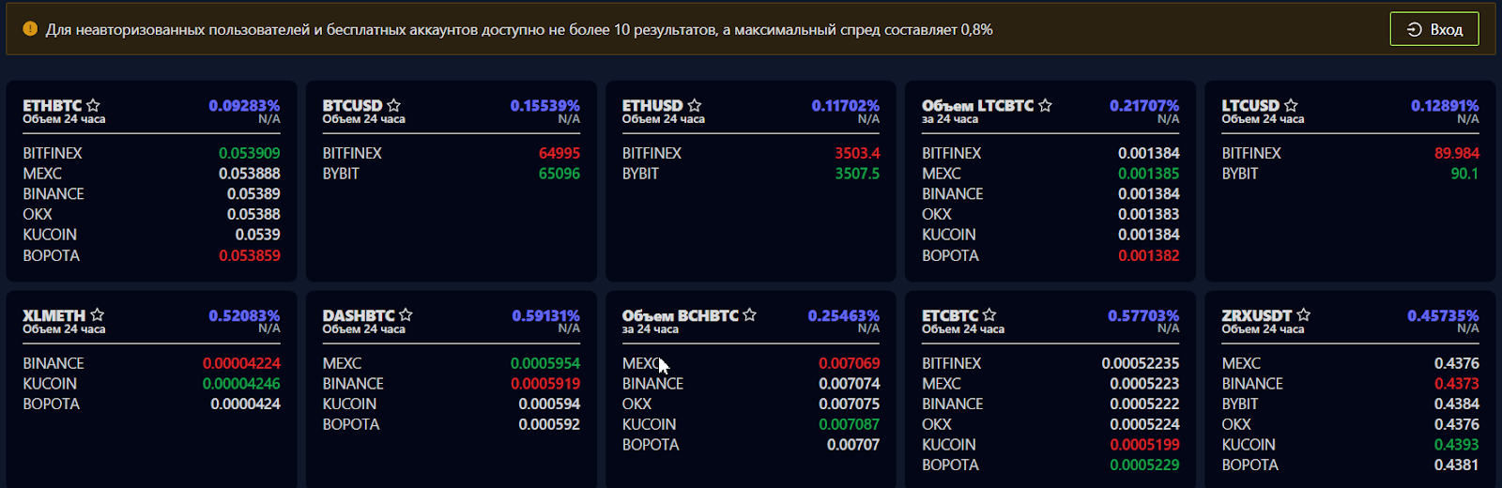Click the unauthorized users notice text
The width and height of the screenshot is (1502, 488).
tap(519, 30)
